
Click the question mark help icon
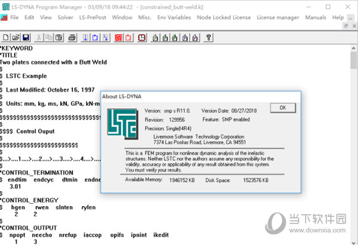point(208,38)
